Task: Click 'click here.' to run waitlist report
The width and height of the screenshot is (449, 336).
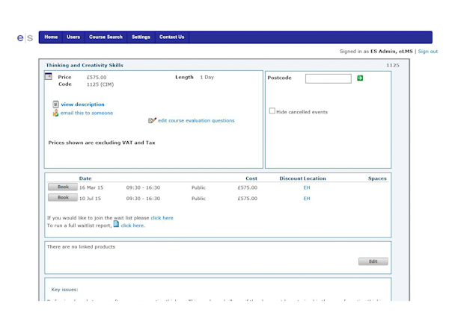Action: click(x=133, y=225)
